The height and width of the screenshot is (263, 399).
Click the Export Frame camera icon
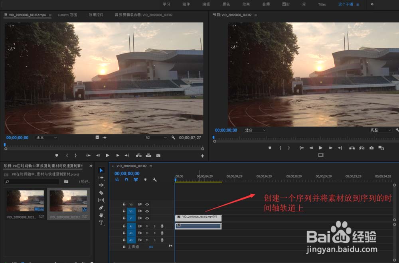(159, 155)
